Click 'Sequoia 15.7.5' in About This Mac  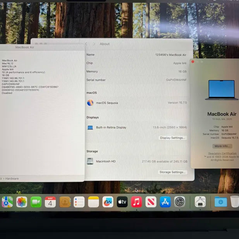(x=230, y=138)
